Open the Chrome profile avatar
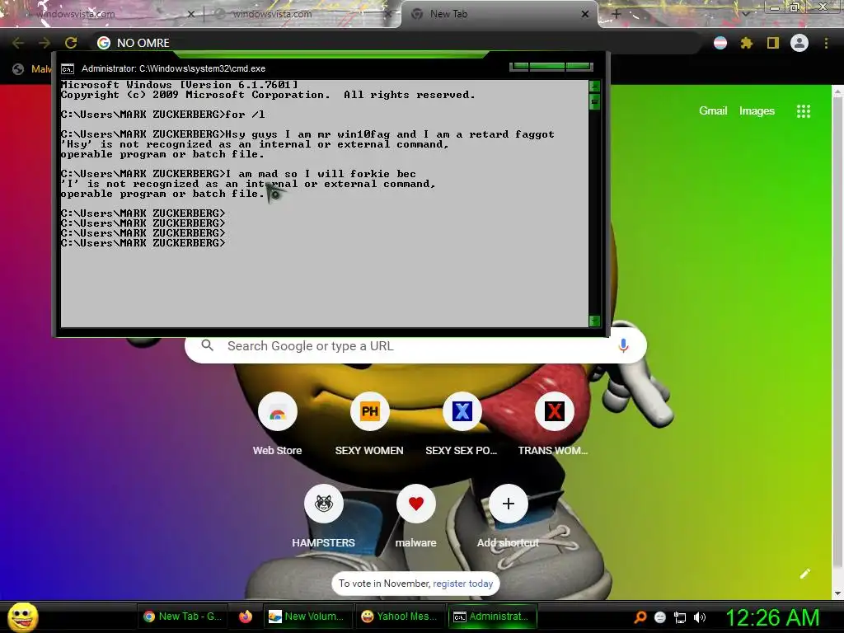844x633 pixels. point(799,43)
